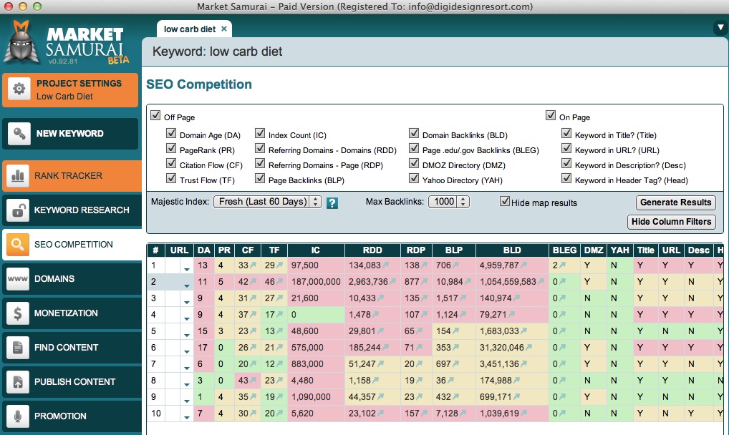This screenshot has height=435, width=729.
Task: Sort by the RDD column header
Action: point(372,250)
